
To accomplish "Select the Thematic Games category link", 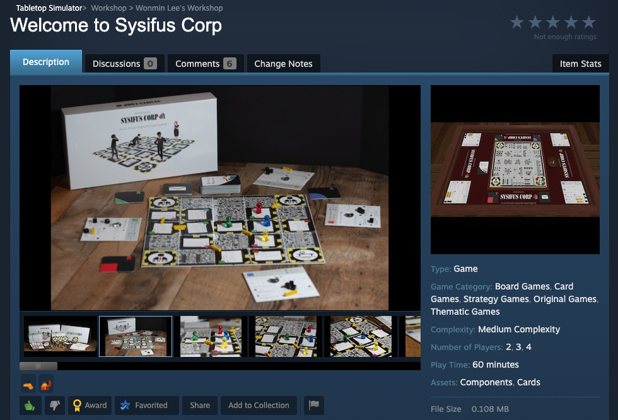I will tap(465, 312).
